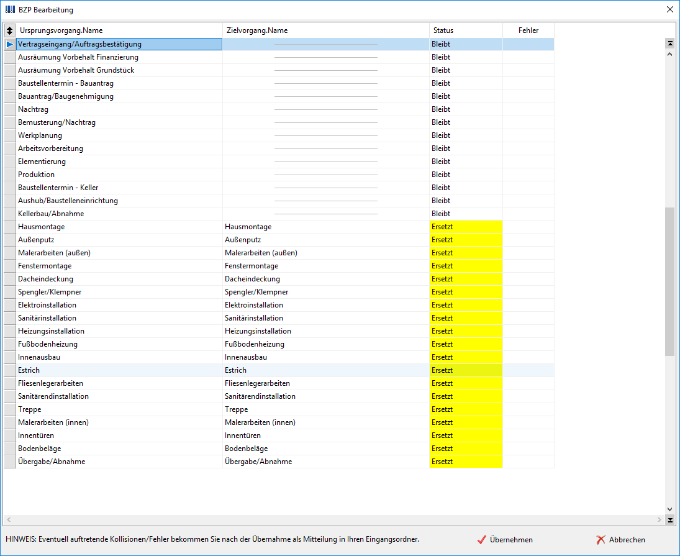Click the vertical scrollbar down arrow

pos(670,509)
